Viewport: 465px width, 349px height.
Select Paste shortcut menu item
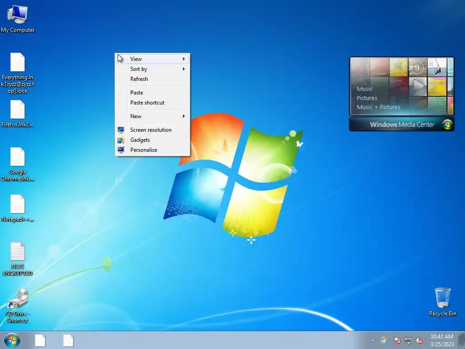pyautogui.click(x=153, y=103)
